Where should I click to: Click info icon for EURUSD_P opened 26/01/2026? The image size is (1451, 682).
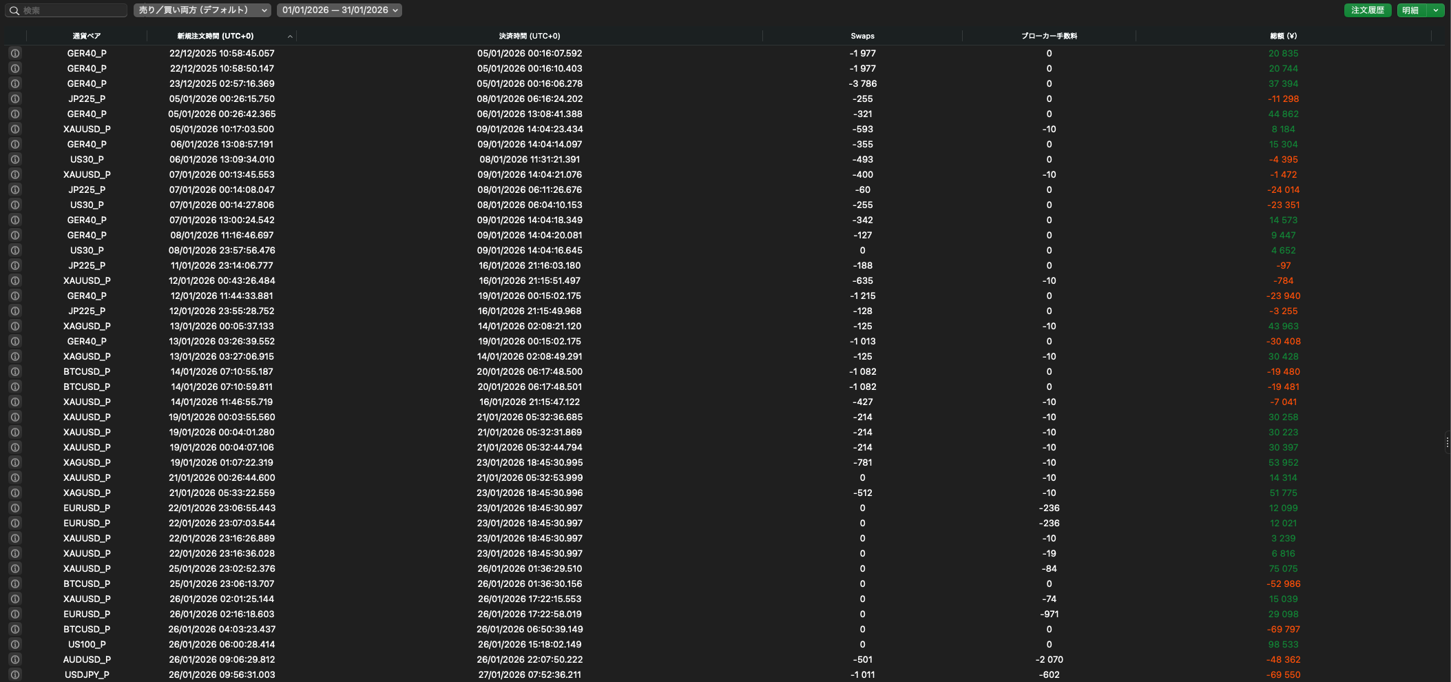coord(14,614)
